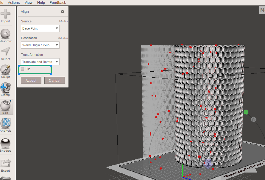265x180 pixels.
Task: Open the Source Base Point dropdown
Action: click(x=40, y=28)
